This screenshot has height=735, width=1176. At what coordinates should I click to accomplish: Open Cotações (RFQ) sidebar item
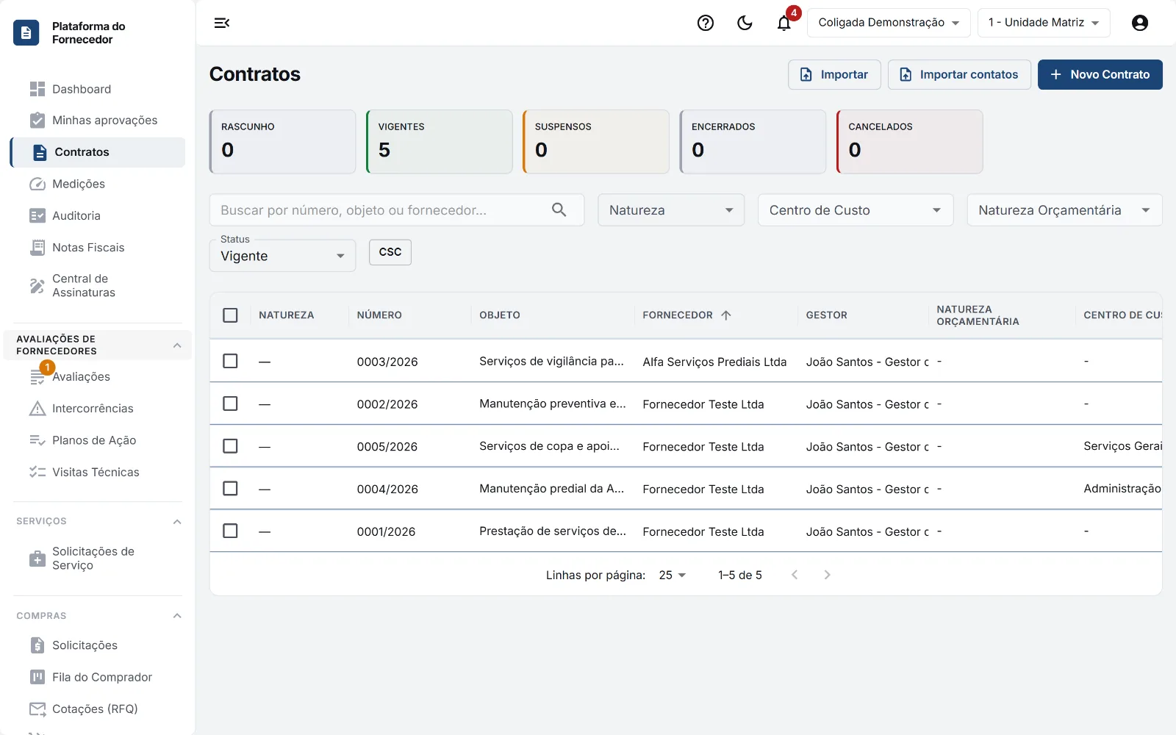(x=98, y=709)
